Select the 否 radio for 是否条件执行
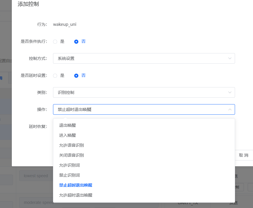 tap(76, 41)
